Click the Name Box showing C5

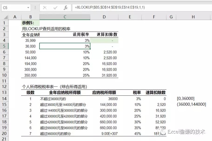pos(16,8)
